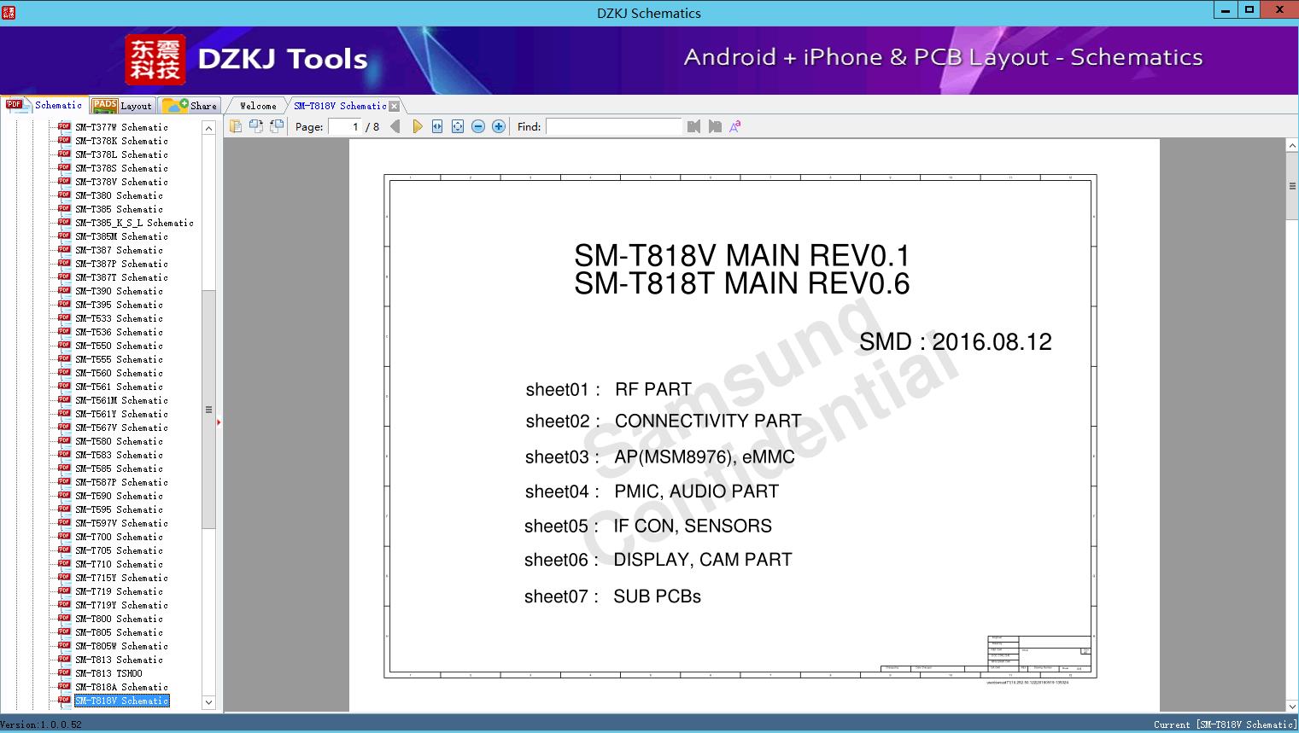This screenshot has height=733, width=1299.
Task: Open SM-T561M Schematic in the tree
Action: coord(121,400)
